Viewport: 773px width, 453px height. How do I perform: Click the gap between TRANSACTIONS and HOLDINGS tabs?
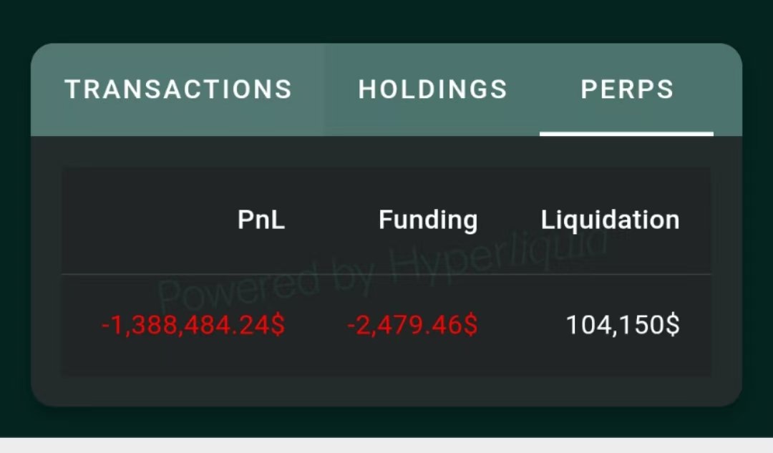click(324, 89)
